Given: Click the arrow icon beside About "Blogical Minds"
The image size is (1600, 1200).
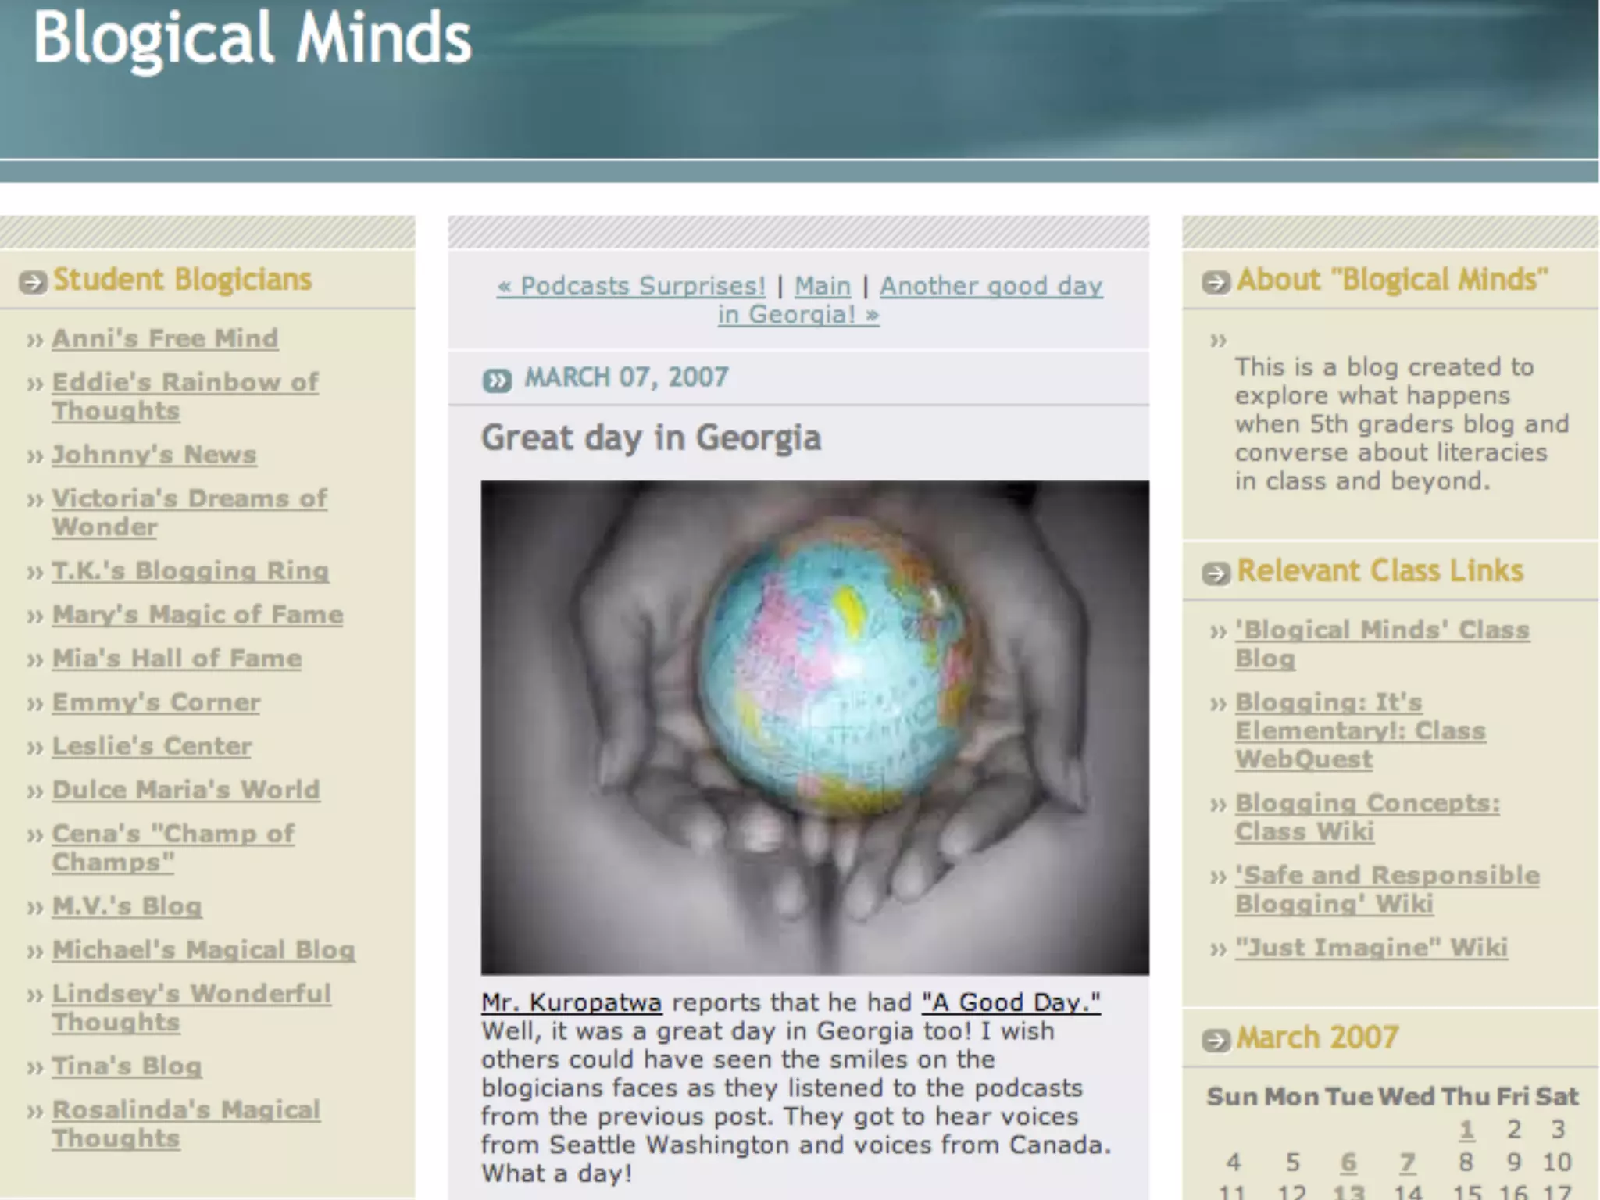Looking at the screenshot, I should coord(1216,281).
